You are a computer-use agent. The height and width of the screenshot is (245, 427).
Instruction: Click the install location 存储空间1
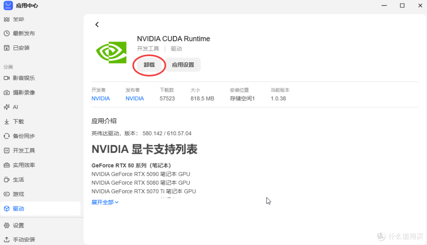pyautogui.click(x=242, y=99)
